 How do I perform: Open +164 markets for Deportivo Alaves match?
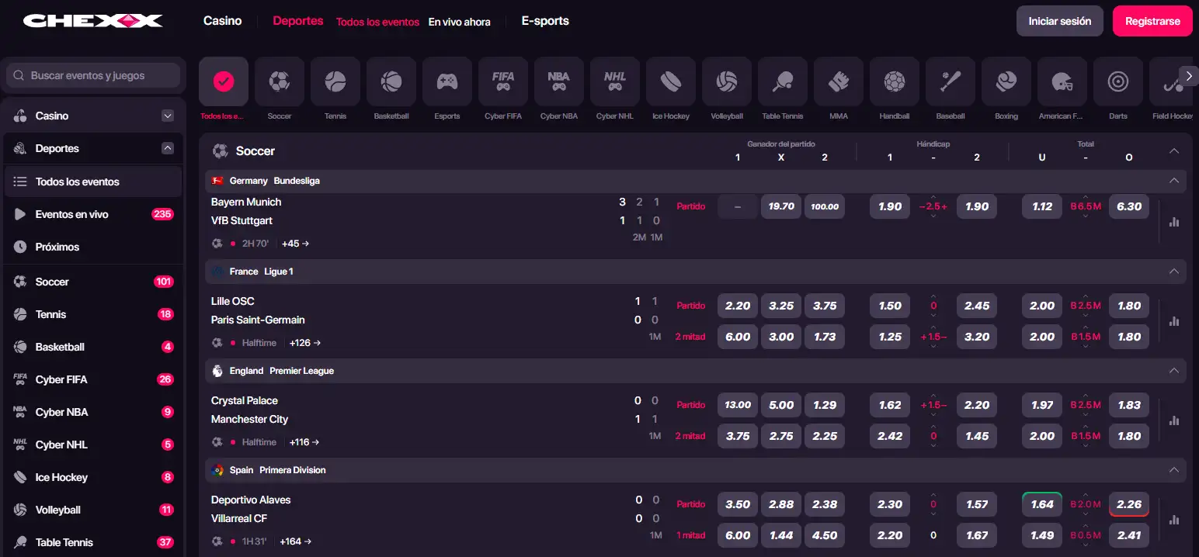tap(295, 541)
